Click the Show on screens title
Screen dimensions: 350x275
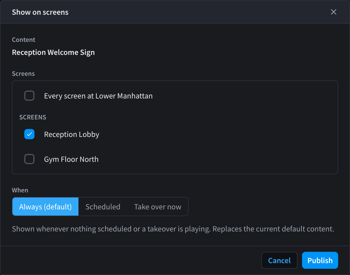click(x=40, y=12)
